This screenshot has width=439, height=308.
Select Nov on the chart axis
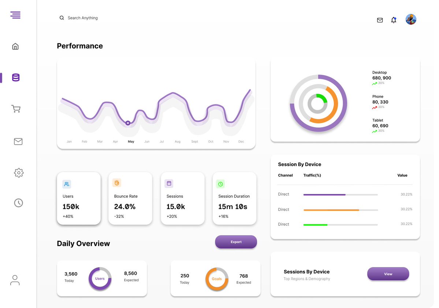(226, 141)
